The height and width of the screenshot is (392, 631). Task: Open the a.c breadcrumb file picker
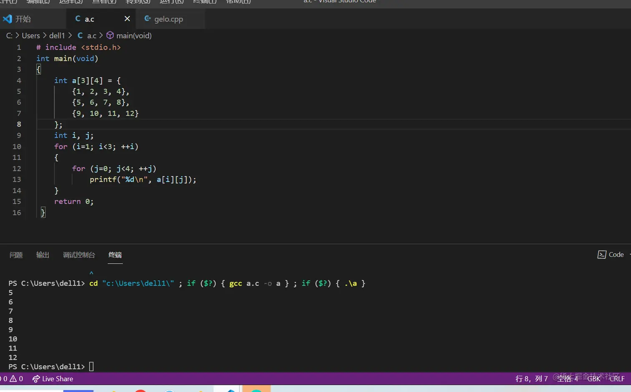[92, 35]
